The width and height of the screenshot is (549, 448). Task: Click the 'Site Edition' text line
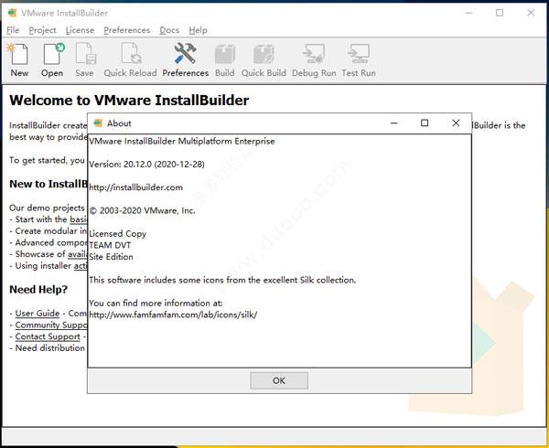click(x=111, y=257)
